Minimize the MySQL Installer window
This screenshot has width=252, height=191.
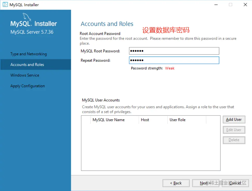point(216,5)
